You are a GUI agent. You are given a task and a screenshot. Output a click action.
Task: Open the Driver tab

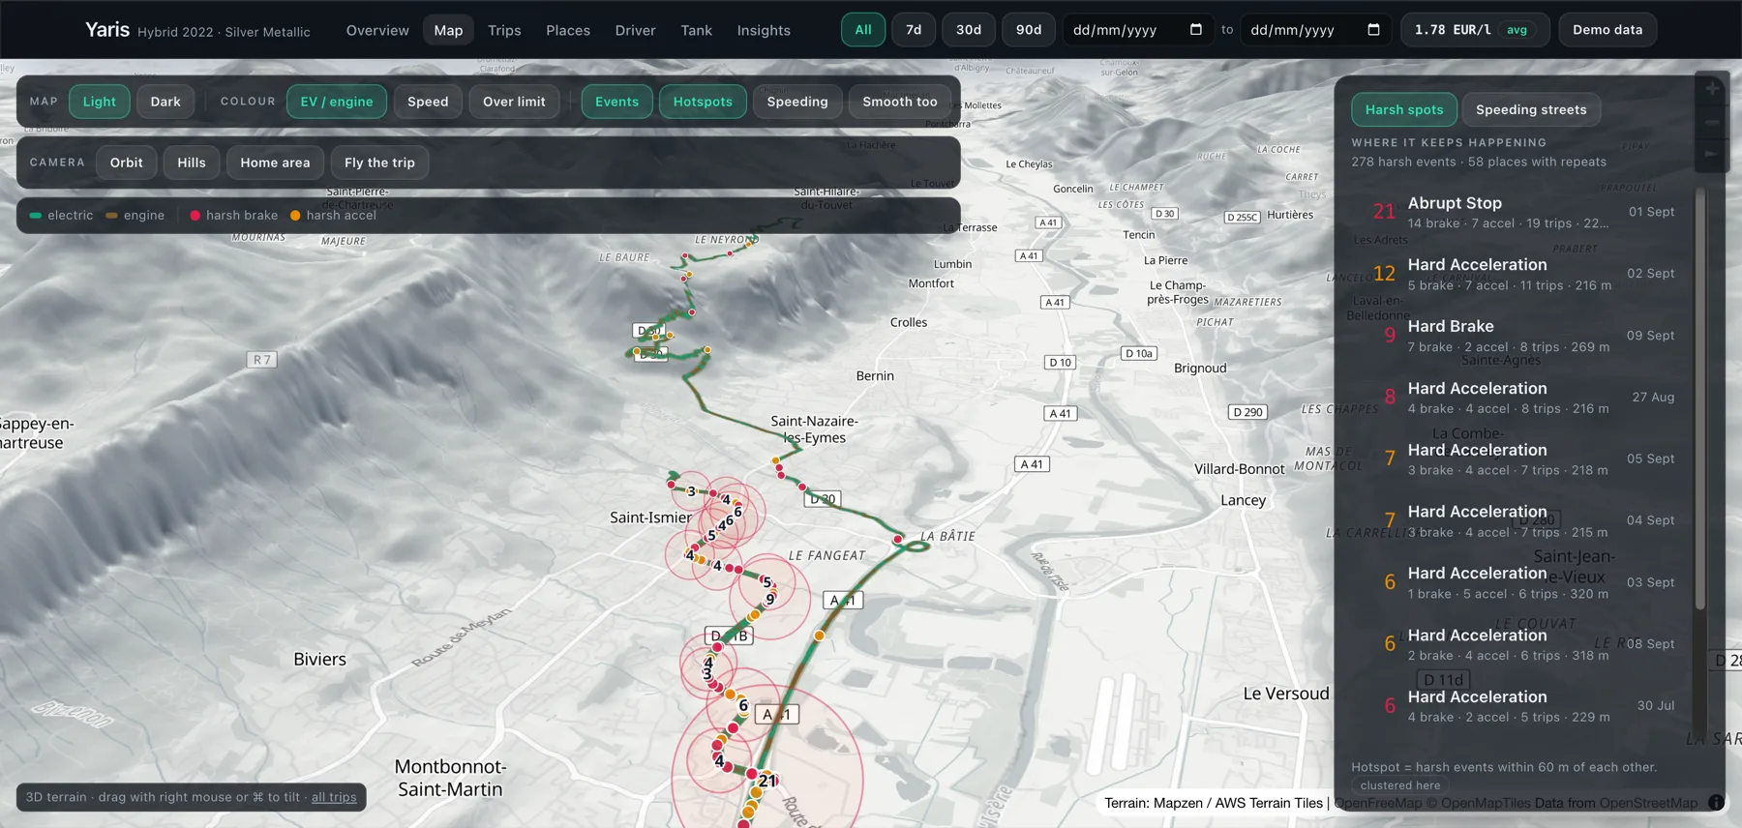coord(636,30)
